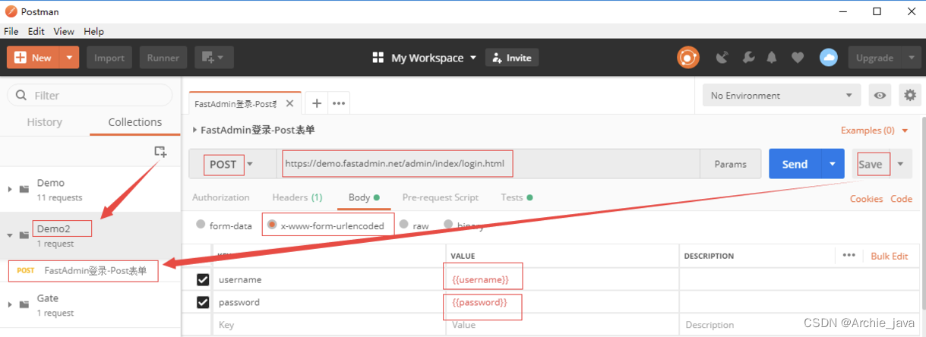Viewport: 926px width, 337px height.
Task: Click the Demo collection folder icon
Action: pos(24,189)
